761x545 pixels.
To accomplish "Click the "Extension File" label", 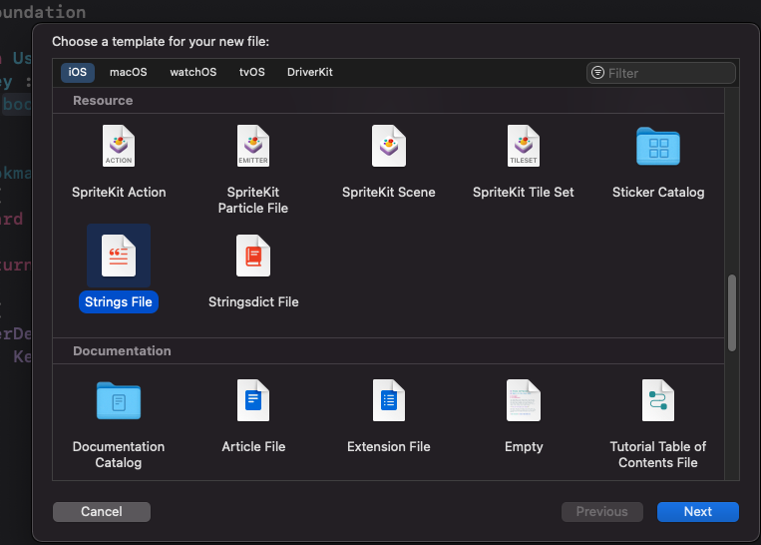I will 389,447.
